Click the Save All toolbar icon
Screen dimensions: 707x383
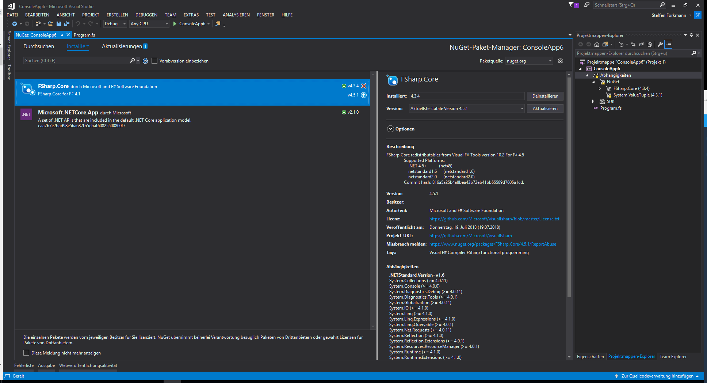[x=67, y=24]
